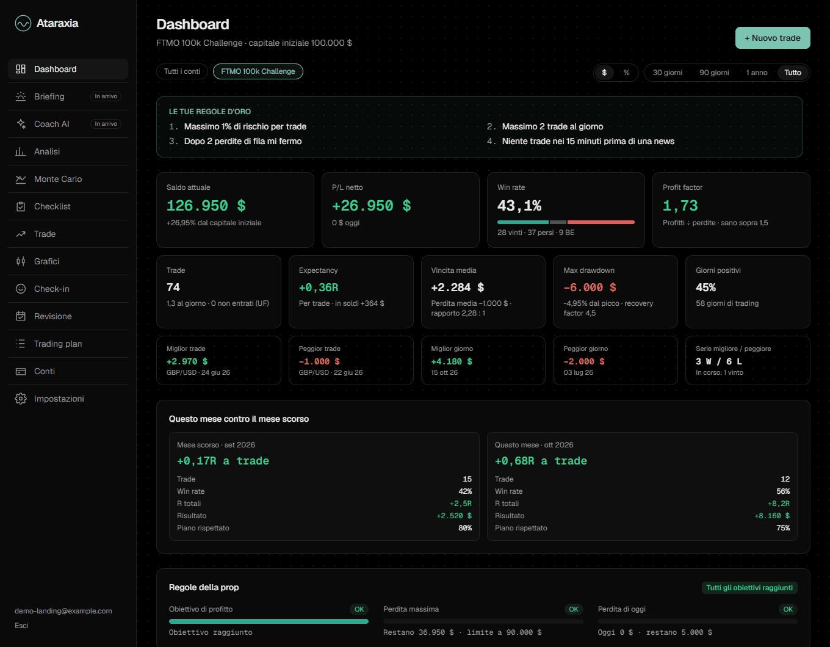Click '+0,68R a trade' for Questo mese
This screenshot has height=647, width=830.
[541, 461]
